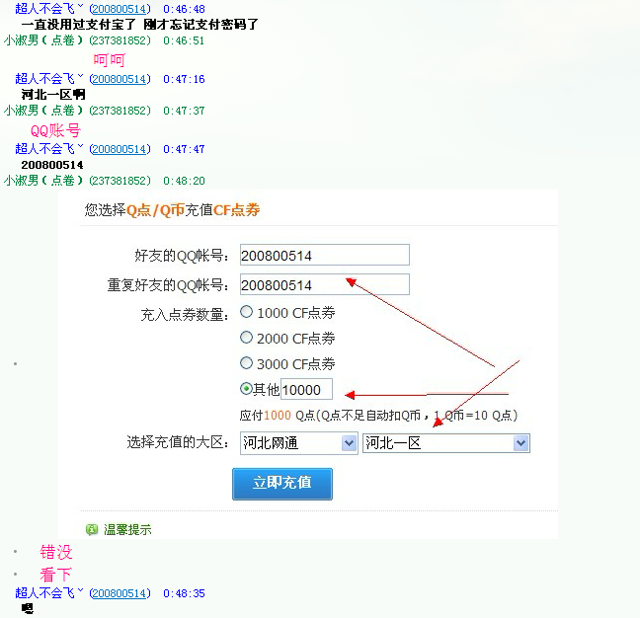Image resolution: width=640 pixels, height=618 pixels.
Task: Click the green 温馨提示 icon
Action: 92,529
